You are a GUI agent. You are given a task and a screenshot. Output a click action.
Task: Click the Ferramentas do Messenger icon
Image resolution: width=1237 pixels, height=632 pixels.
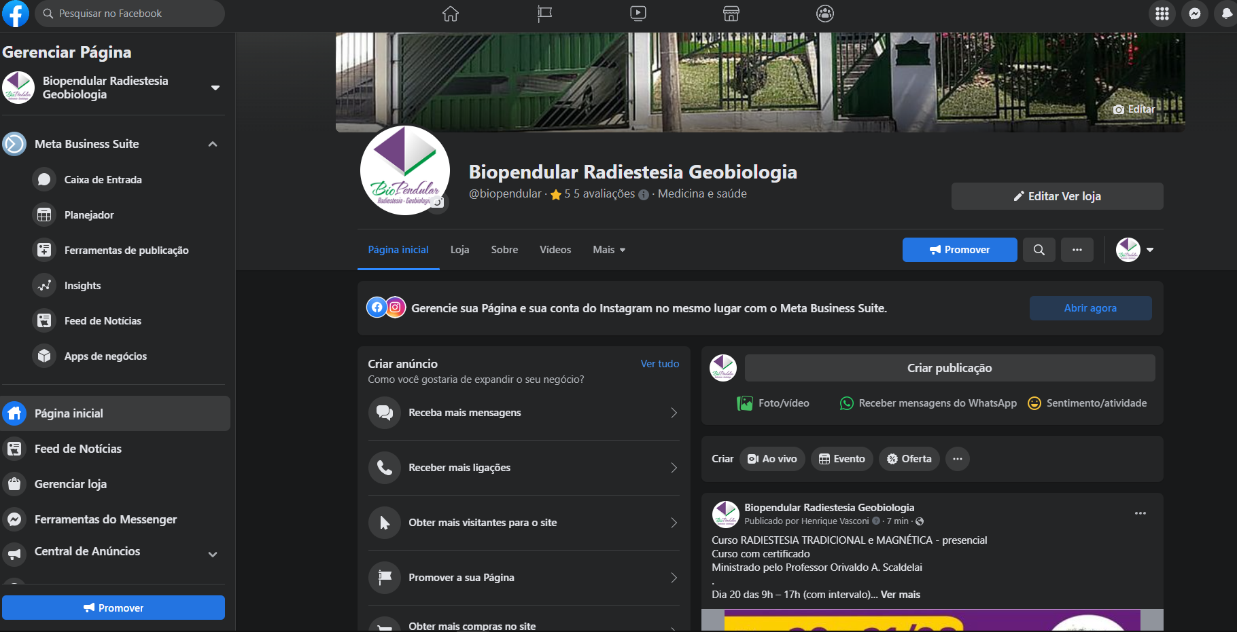(x=14, y=519)
